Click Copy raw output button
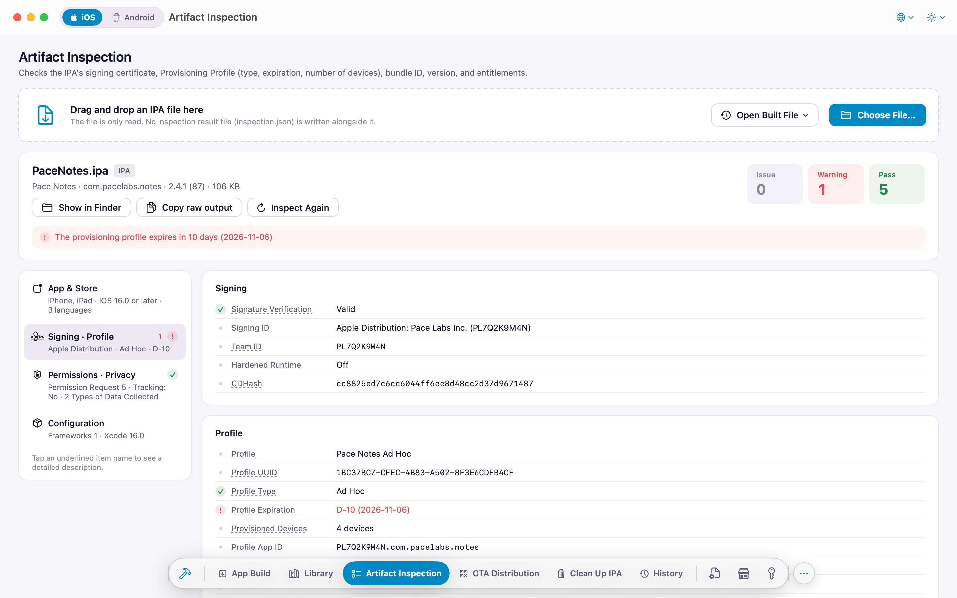The width and height of the screenshot is (957, 598). pyautogui.click(x=189, y=207)
